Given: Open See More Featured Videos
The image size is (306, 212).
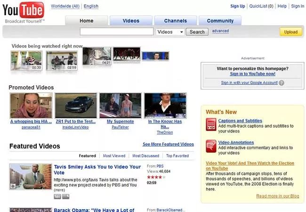Looking at the screenshot, I should pos(168,144).
